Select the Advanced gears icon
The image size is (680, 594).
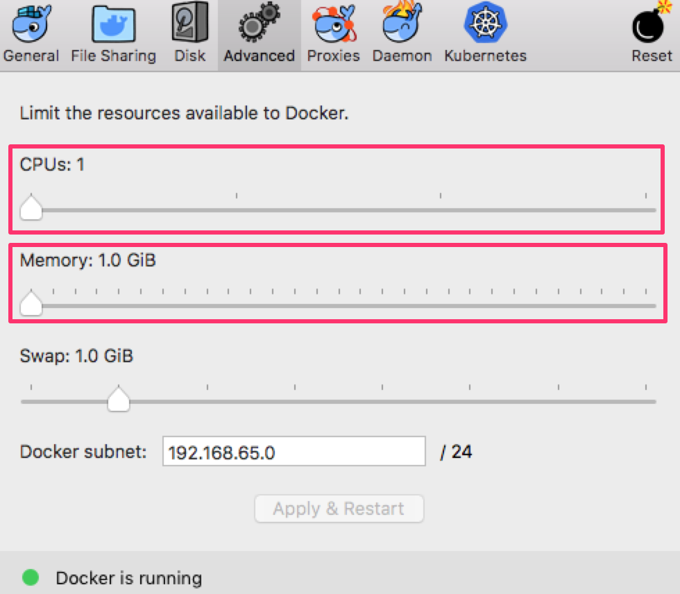260,24
